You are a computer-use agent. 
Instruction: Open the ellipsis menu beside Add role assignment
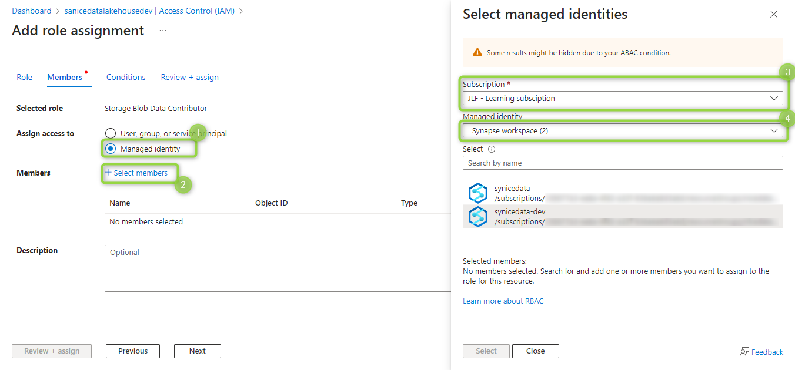pyautogui.click(x=163, y=31)
